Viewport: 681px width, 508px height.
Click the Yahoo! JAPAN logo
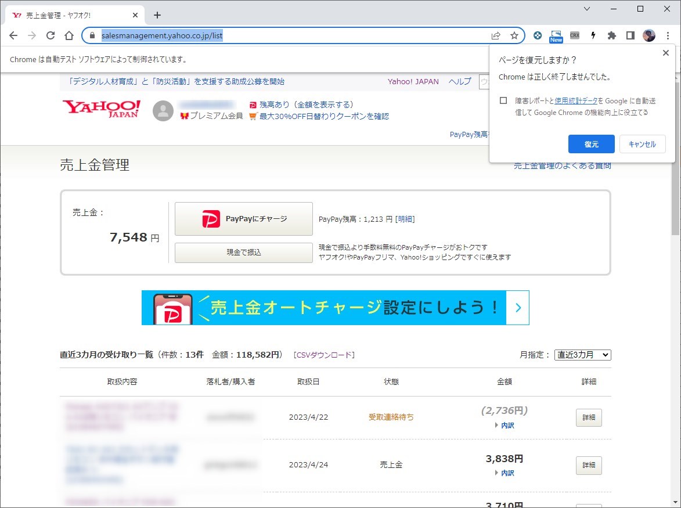(101, 109)
